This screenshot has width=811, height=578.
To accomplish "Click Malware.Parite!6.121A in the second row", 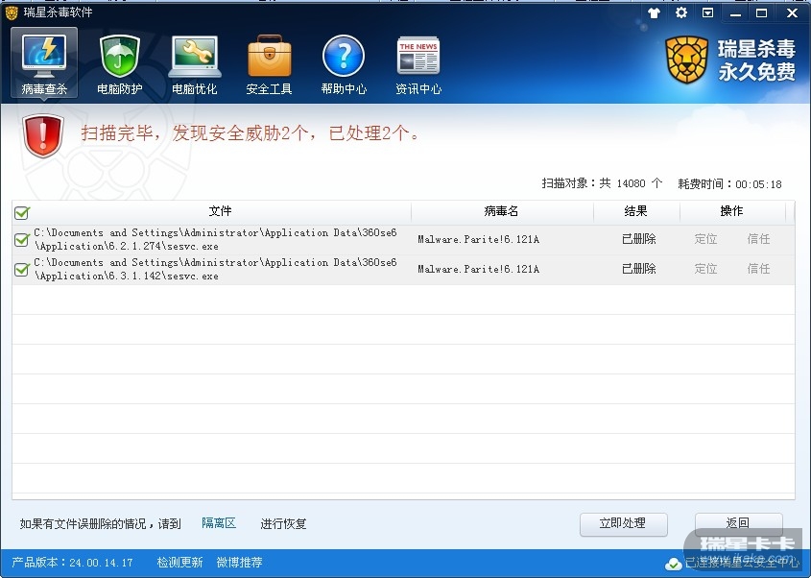I will pos(478,269).
